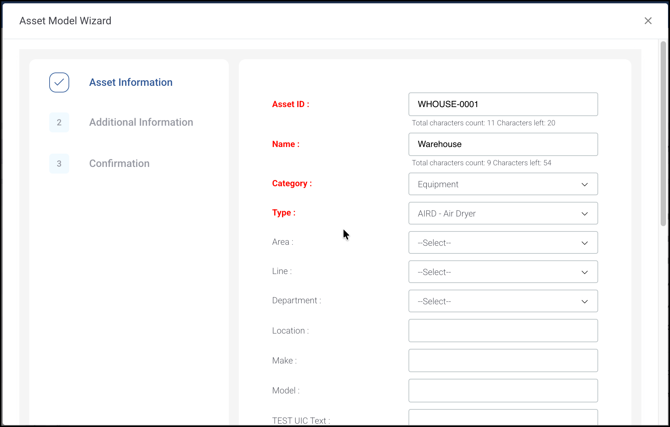Expand the Type dropdown showing Air Dryer
The image size is (670, 427).
tap(503, 213)
